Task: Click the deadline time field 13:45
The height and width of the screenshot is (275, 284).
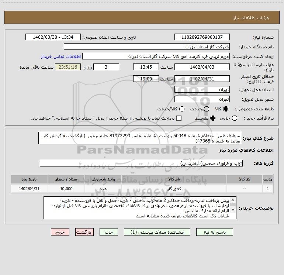Action: [x=146, y=67]
